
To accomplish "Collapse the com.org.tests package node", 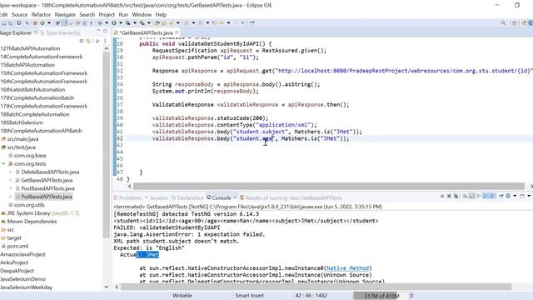I will [3, 163].
